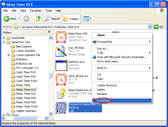
Task: Expand the Comm Operator Pal node
Action: click(x=8, y=55)
